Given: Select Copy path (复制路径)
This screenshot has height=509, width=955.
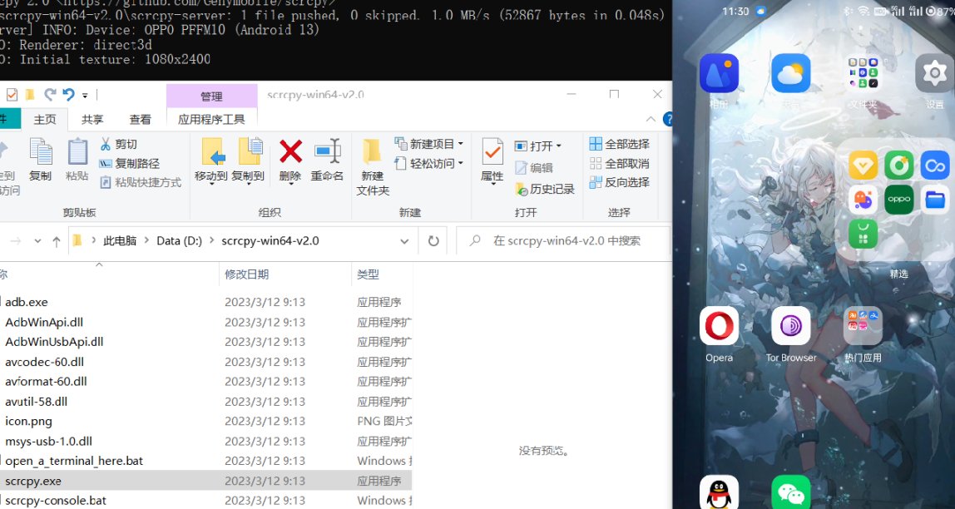Looking at the screenshot, I should (129, 163).
